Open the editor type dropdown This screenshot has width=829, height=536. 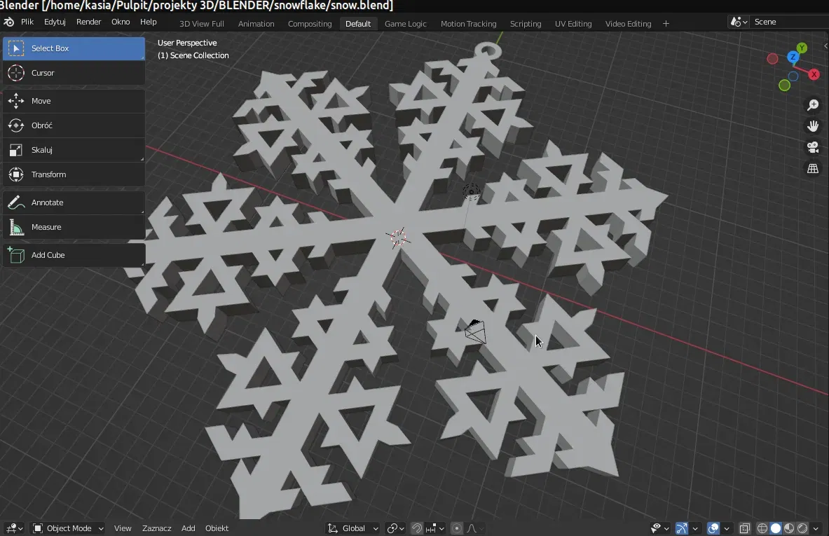pyautogui.click(x=14, y=528)
